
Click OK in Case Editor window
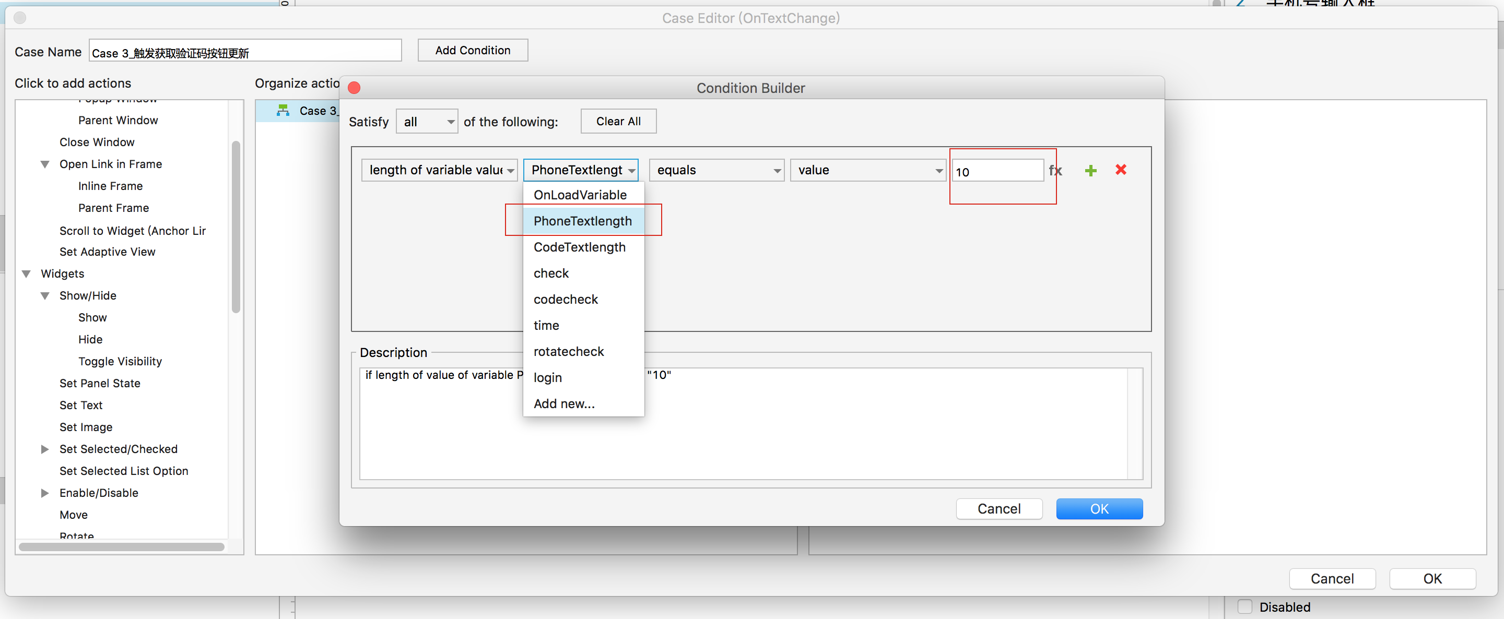(1432, 579)
